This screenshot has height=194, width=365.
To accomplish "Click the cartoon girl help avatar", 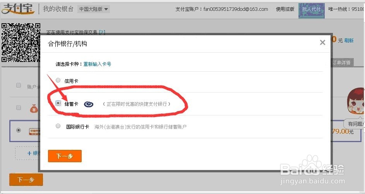I will click(356, 101).
